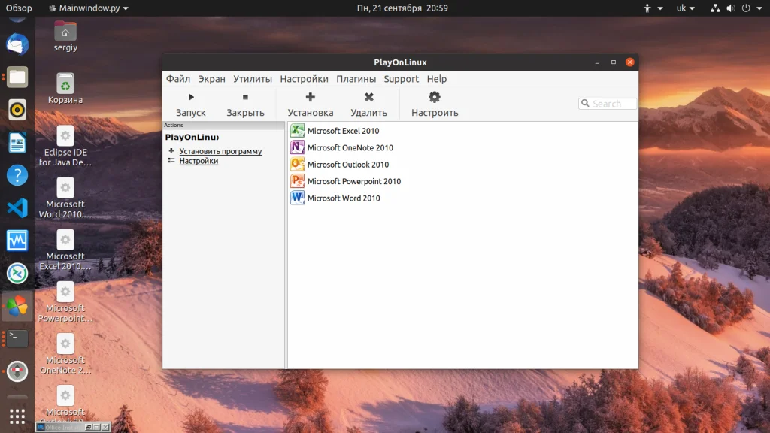Launch Visual Studio Code from dock
770x433 pixels.
pos(17,207)
